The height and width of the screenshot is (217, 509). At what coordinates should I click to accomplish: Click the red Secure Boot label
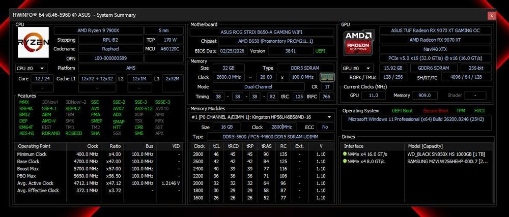click(436, 111)
